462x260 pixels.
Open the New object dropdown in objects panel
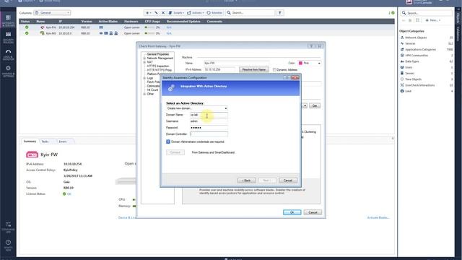pyautogui.click(x=432, y=20)
